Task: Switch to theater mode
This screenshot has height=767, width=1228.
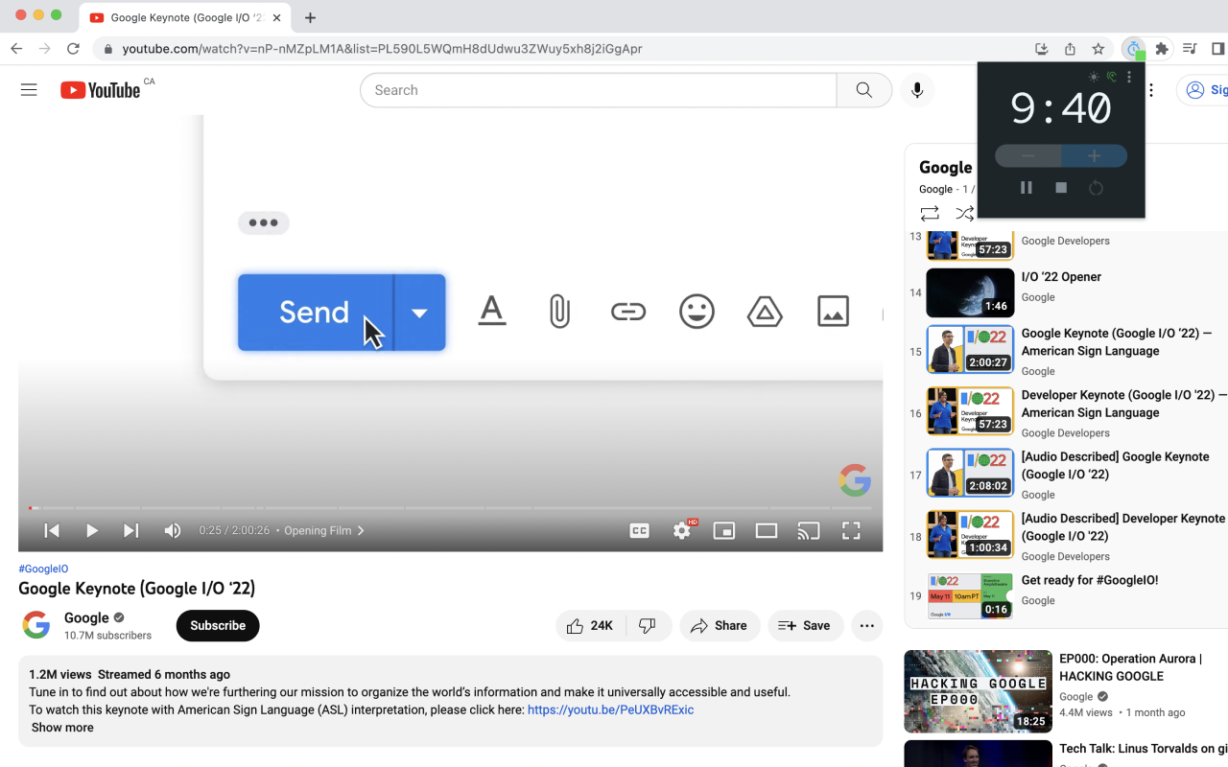Action: [767, 530]
